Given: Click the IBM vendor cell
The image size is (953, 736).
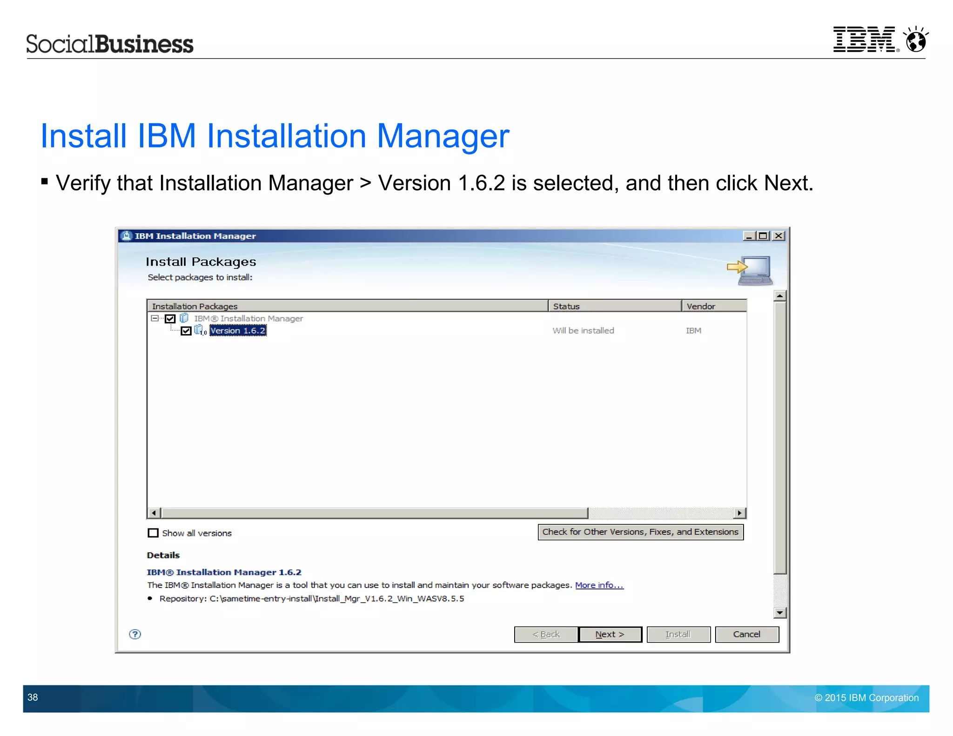Looking at the screenshot, I should [693, 330].
